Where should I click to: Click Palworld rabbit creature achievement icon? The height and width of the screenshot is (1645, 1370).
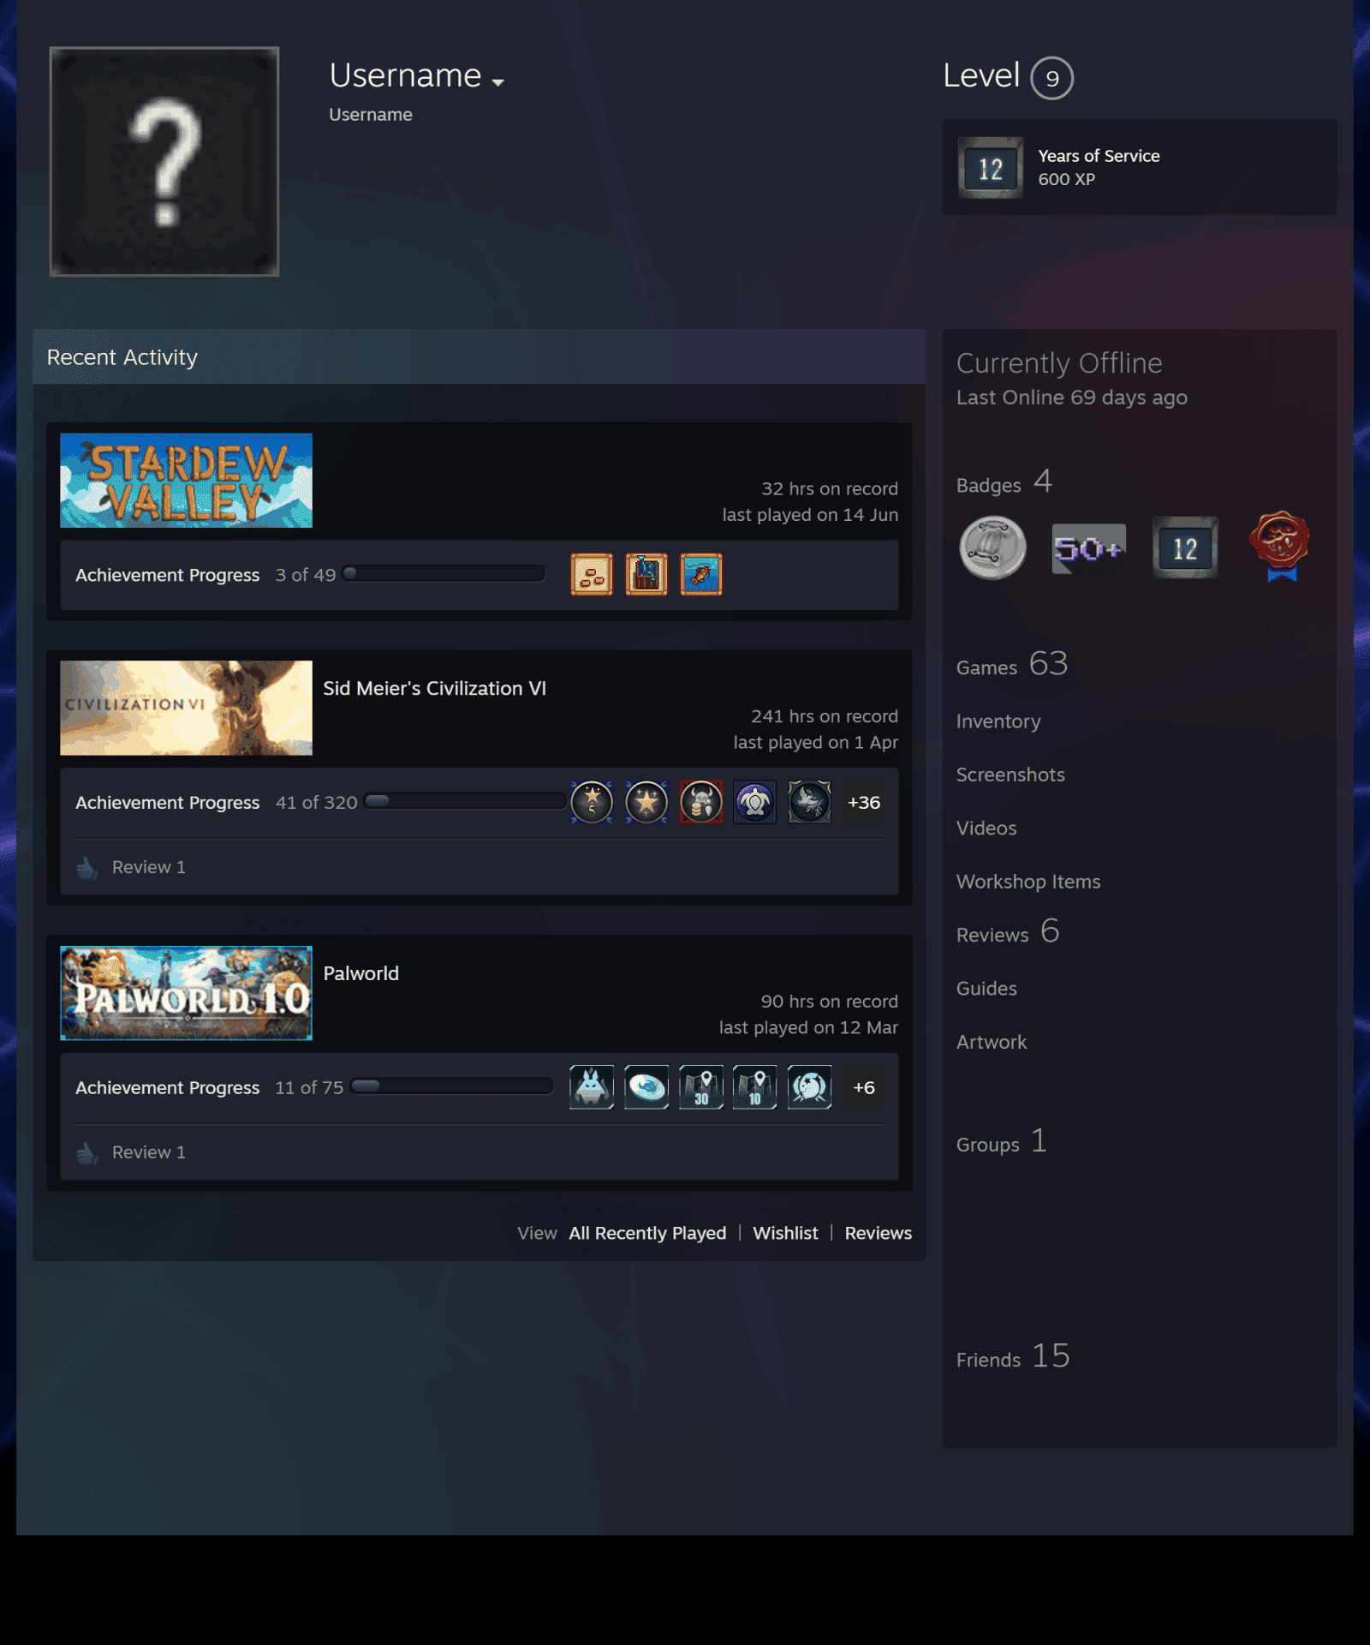click(x=592, y=1087)
